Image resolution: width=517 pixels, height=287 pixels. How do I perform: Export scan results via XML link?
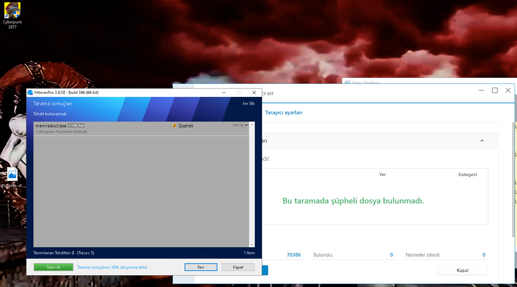coord(112,267)
